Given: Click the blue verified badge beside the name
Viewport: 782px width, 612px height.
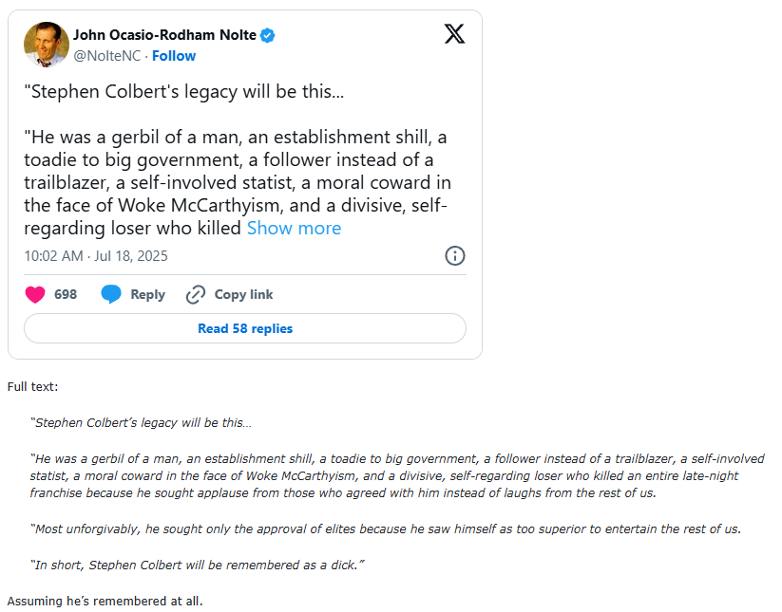Looking at the screenshot, I should point(268,35).
